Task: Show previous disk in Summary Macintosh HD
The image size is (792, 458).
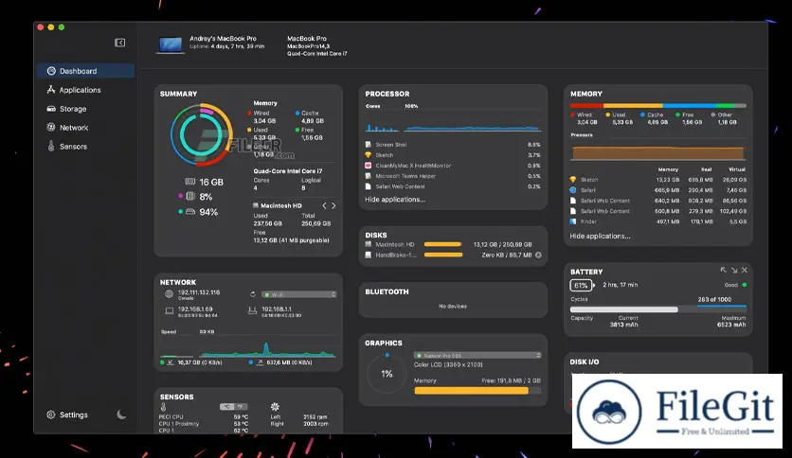Action: [324, 205]
